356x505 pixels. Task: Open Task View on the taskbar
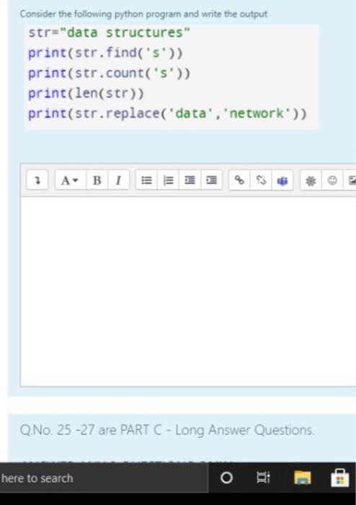click(x=263, y=478)
